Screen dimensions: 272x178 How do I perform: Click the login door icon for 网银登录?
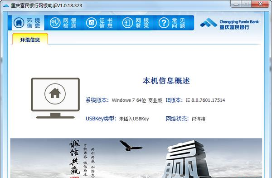point(127,23)
